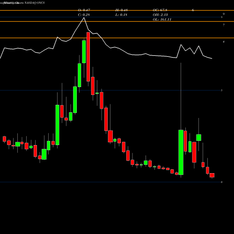Viewport: 234px width, 234px height.
Task: Click the highest peak of the white line
Action: pyautogui.click(x=84, y=18)
